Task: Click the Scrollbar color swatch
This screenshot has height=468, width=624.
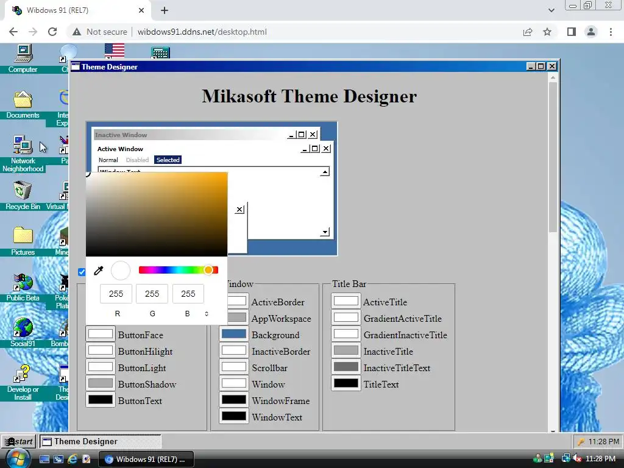Action: pos(233,367)
